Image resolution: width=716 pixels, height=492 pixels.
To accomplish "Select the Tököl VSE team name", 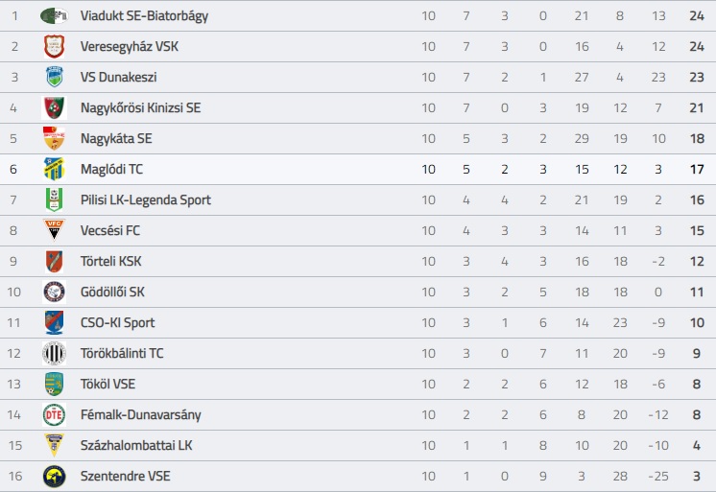I will 107,384.
